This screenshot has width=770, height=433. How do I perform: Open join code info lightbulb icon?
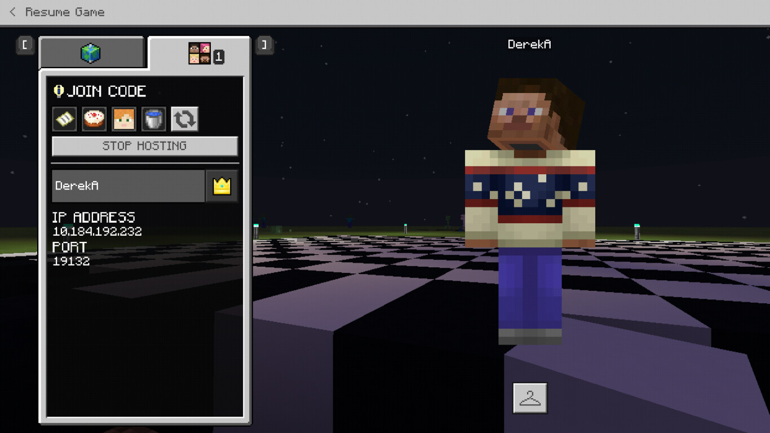58,91
